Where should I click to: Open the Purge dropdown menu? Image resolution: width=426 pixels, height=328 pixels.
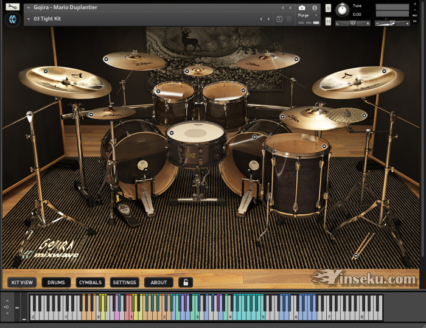(x=309, y=15)
